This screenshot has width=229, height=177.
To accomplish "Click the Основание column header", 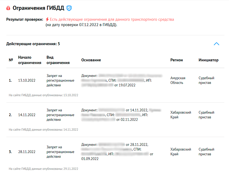I will click(91, 60).
